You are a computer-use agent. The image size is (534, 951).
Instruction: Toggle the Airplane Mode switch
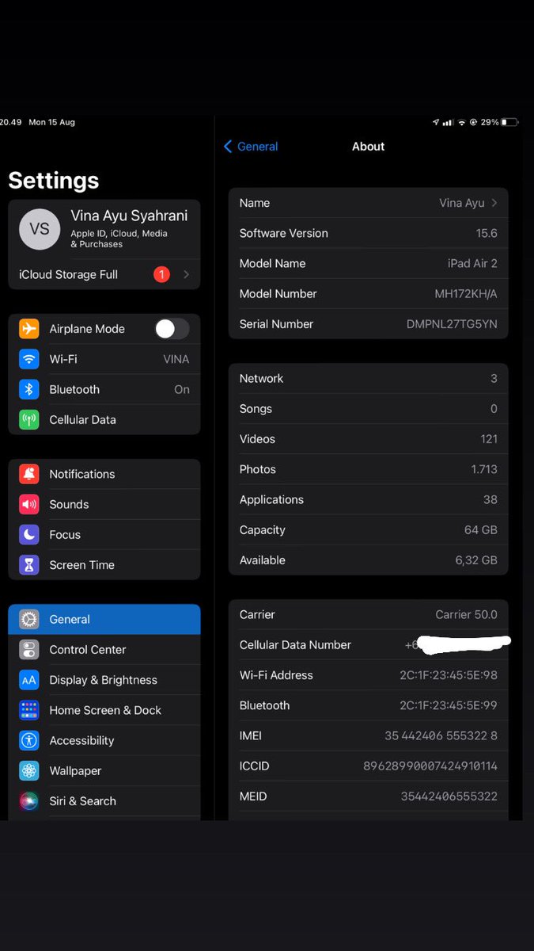[172, 329]
